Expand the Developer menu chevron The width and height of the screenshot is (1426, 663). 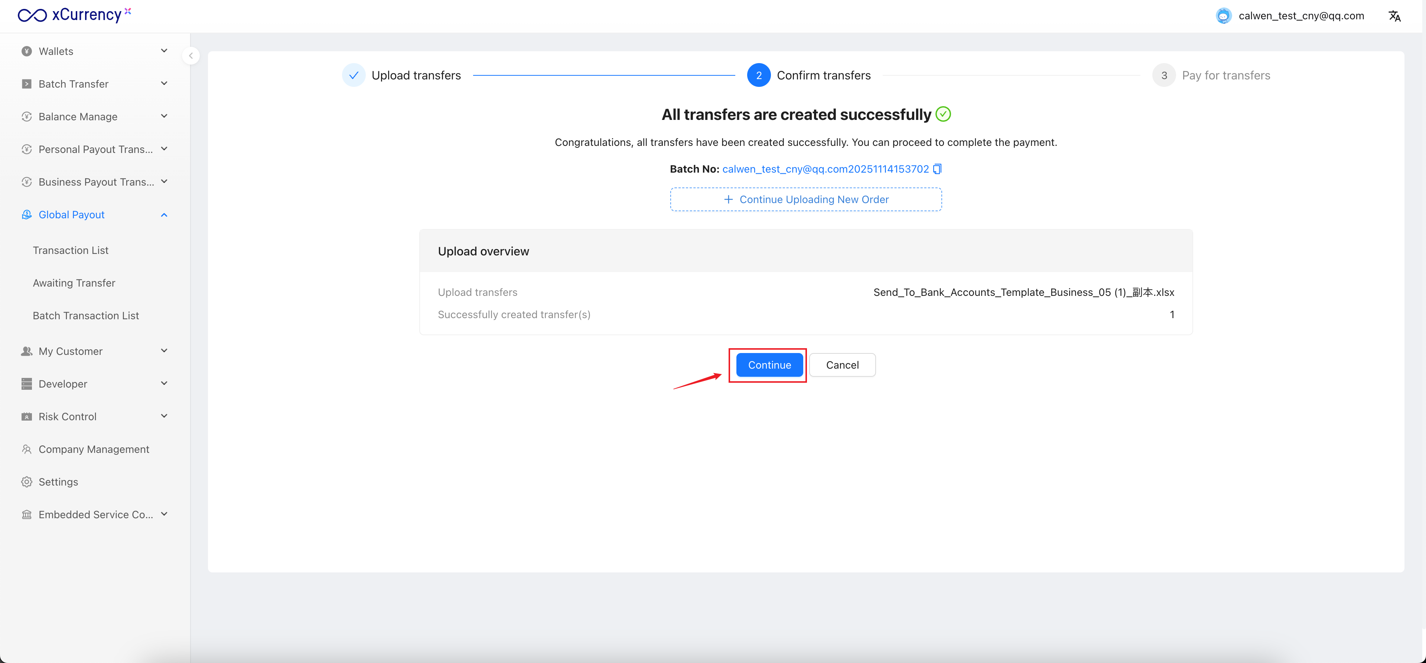164,383
